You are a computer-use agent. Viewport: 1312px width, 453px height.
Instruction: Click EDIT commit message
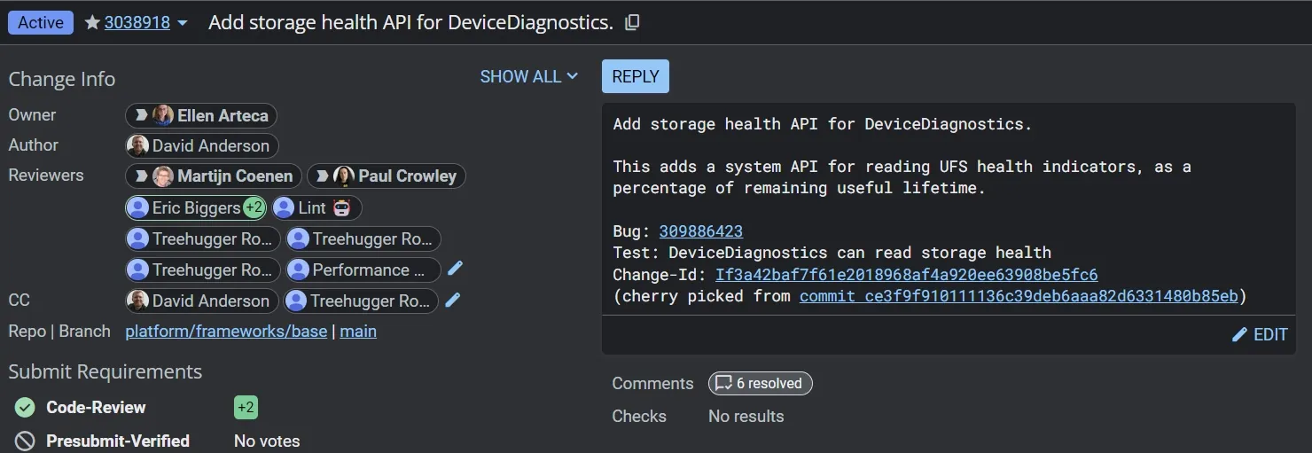[x=1260, y=334]
